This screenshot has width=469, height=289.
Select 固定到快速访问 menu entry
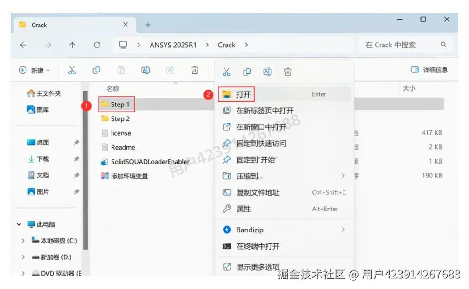285,144
